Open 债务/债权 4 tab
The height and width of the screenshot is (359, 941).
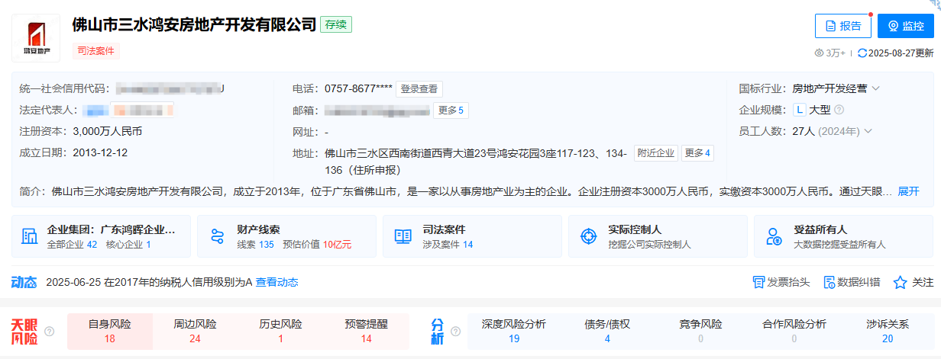607,331
